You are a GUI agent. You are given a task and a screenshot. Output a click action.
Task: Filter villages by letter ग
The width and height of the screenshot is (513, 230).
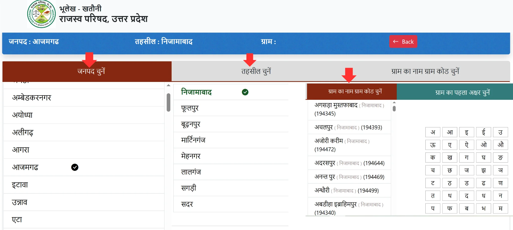(467, 158)
